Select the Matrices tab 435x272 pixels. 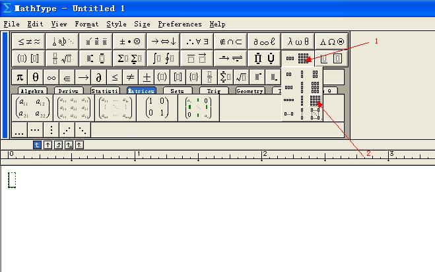click(141, 90)
